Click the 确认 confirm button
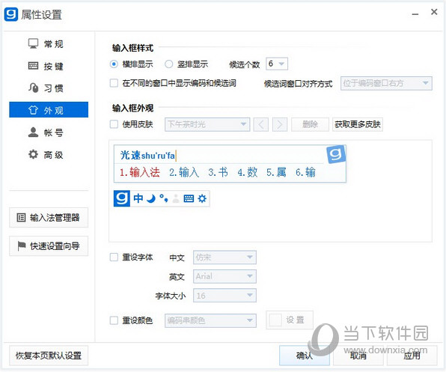446x372 pixels. click(305, 356)
